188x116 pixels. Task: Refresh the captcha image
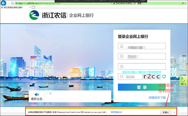click(164, 76)
